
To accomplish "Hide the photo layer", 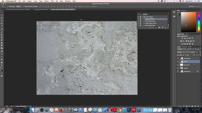I will pos(178,62).
